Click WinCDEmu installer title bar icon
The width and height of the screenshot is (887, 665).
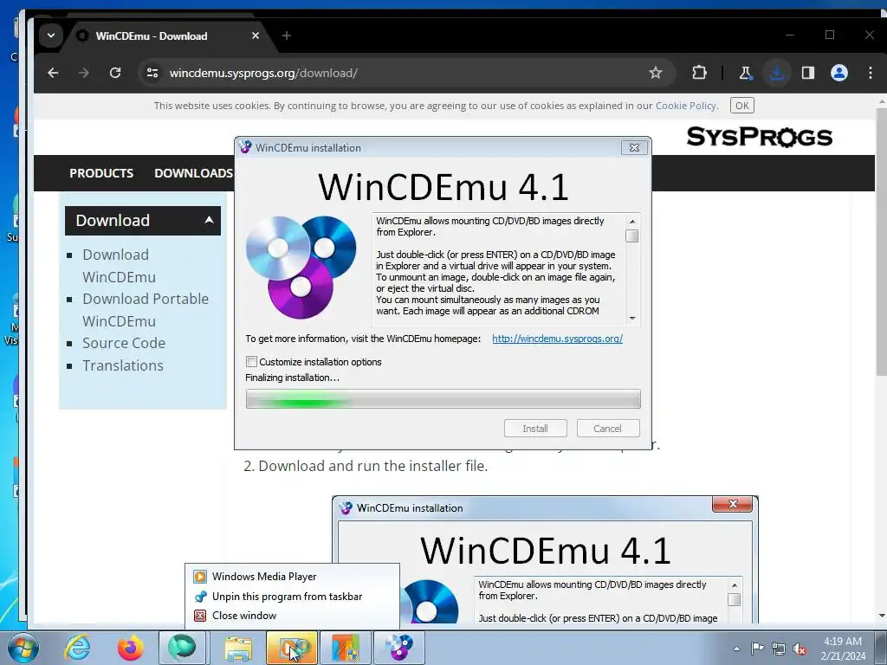point(245,147)
